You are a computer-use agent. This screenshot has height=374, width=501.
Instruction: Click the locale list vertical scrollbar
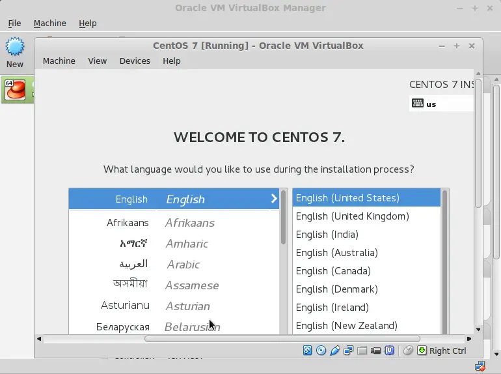coord(444,262)
